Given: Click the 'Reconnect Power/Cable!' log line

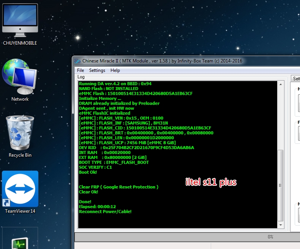Looking at the screenshot, I should (x=105, y=212).
